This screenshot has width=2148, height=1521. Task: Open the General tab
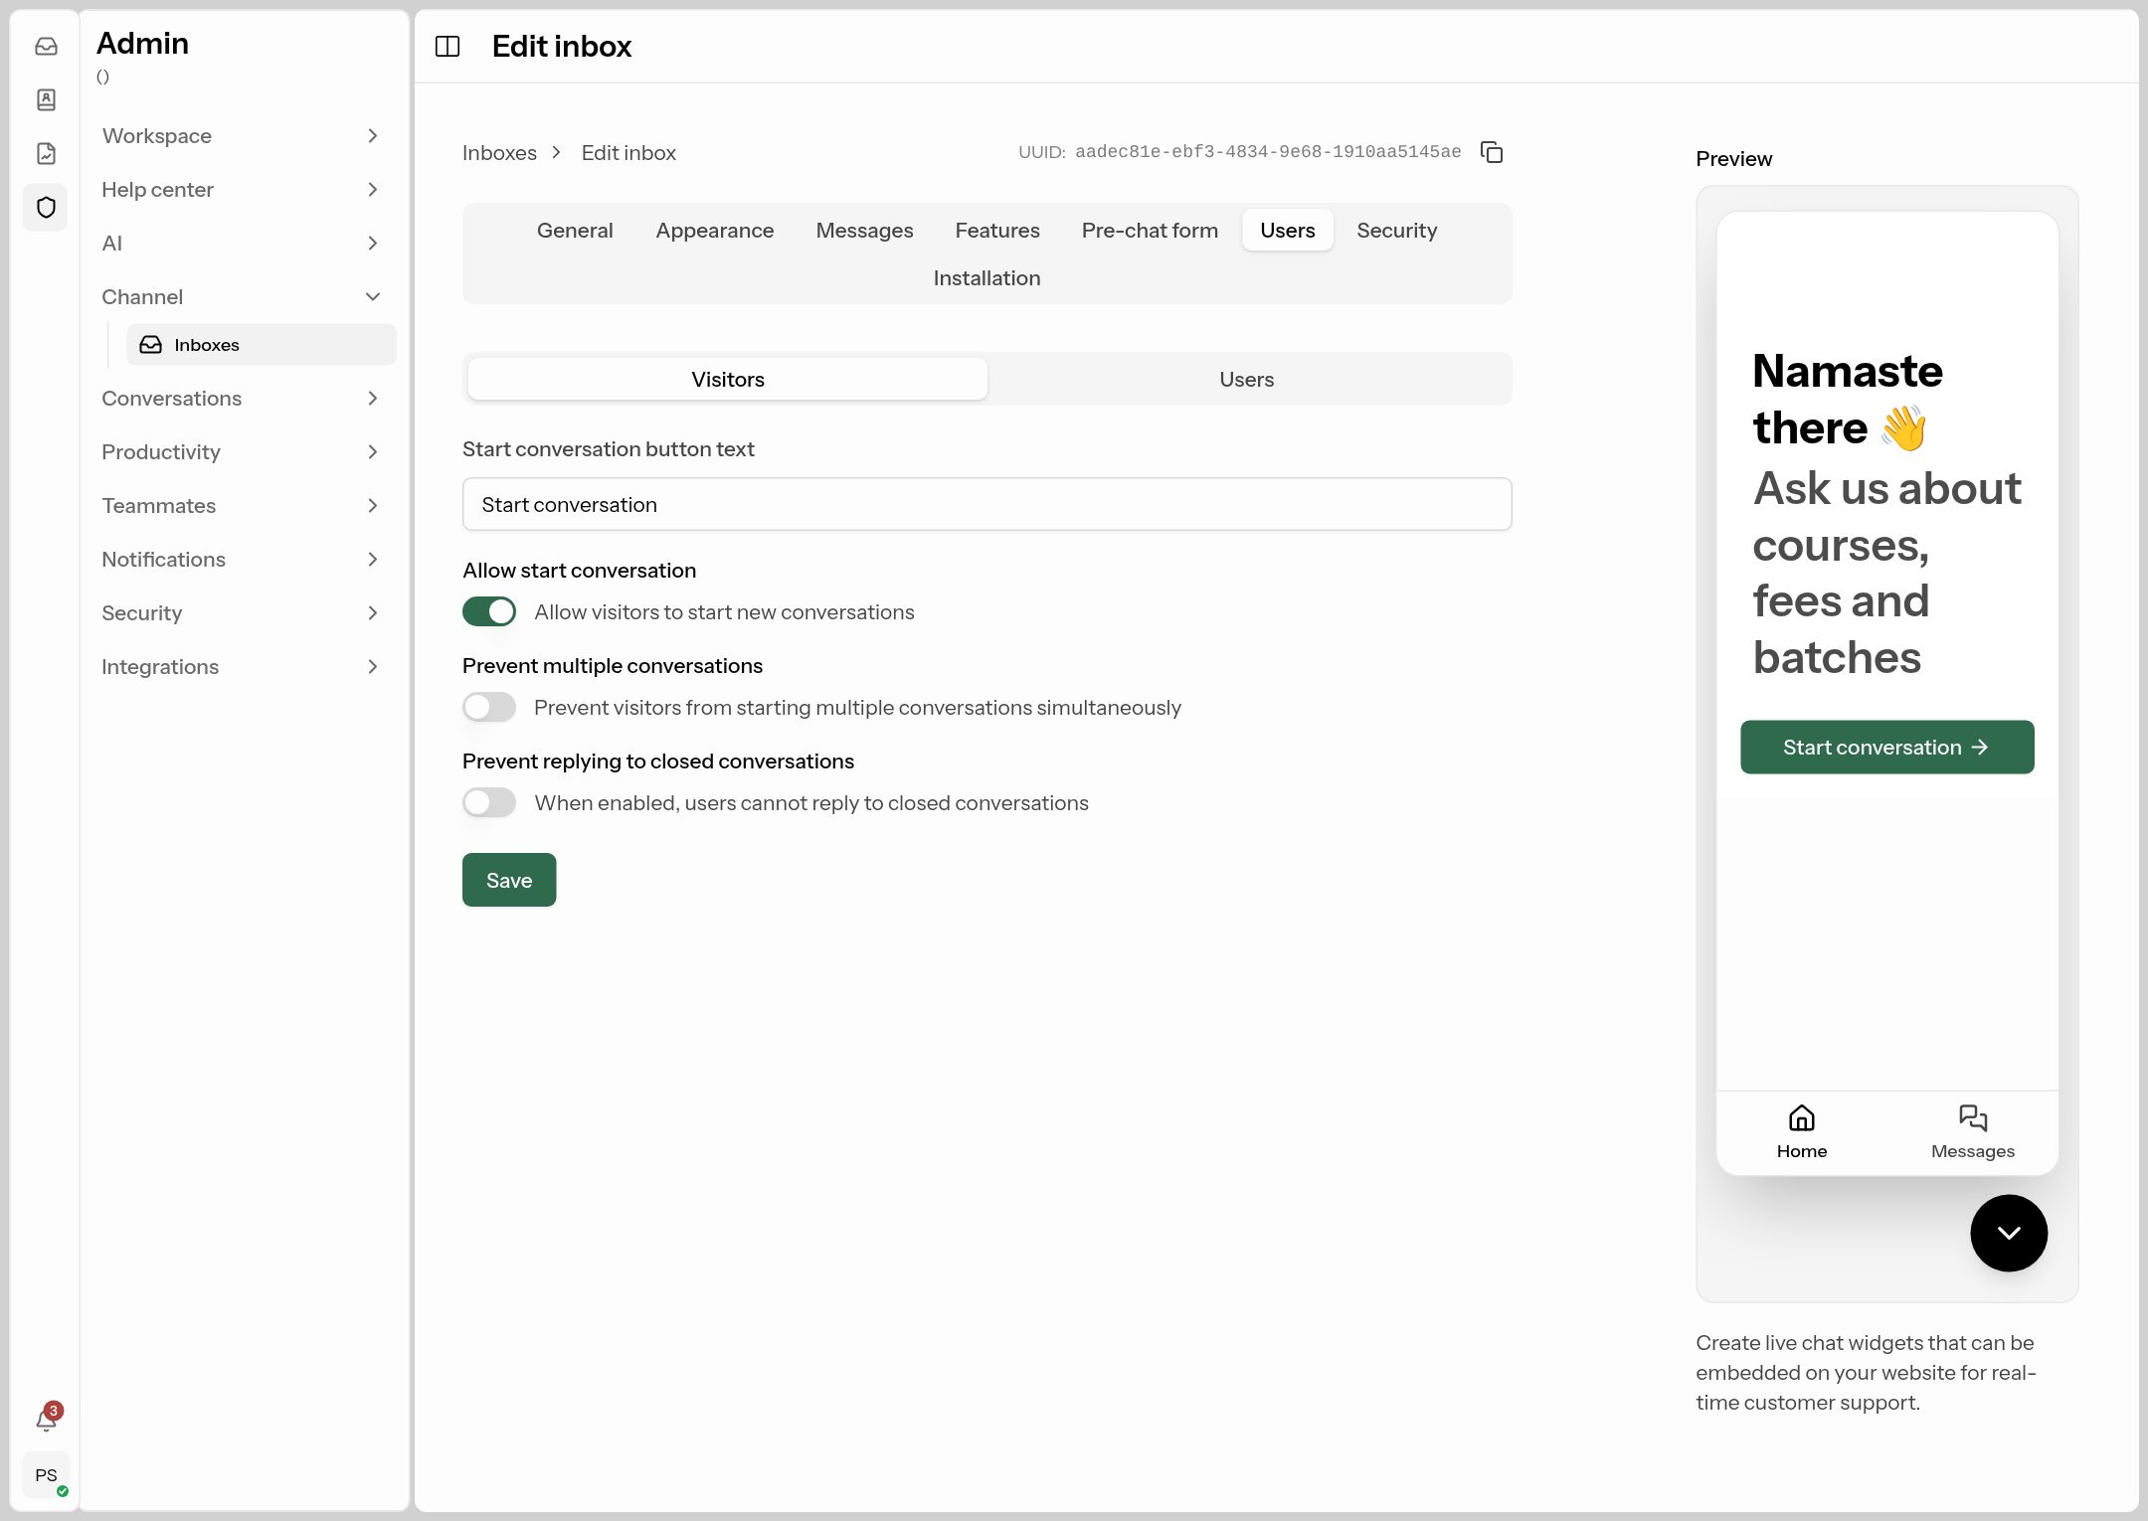(575, 231)
